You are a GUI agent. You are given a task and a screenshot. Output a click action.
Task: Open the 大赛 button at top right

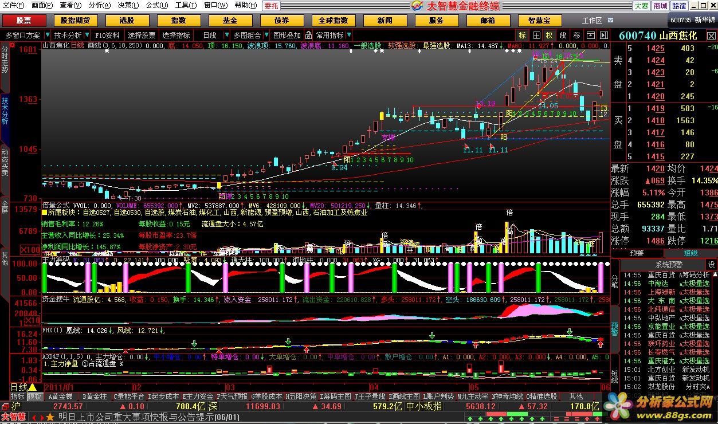(641, 6)
